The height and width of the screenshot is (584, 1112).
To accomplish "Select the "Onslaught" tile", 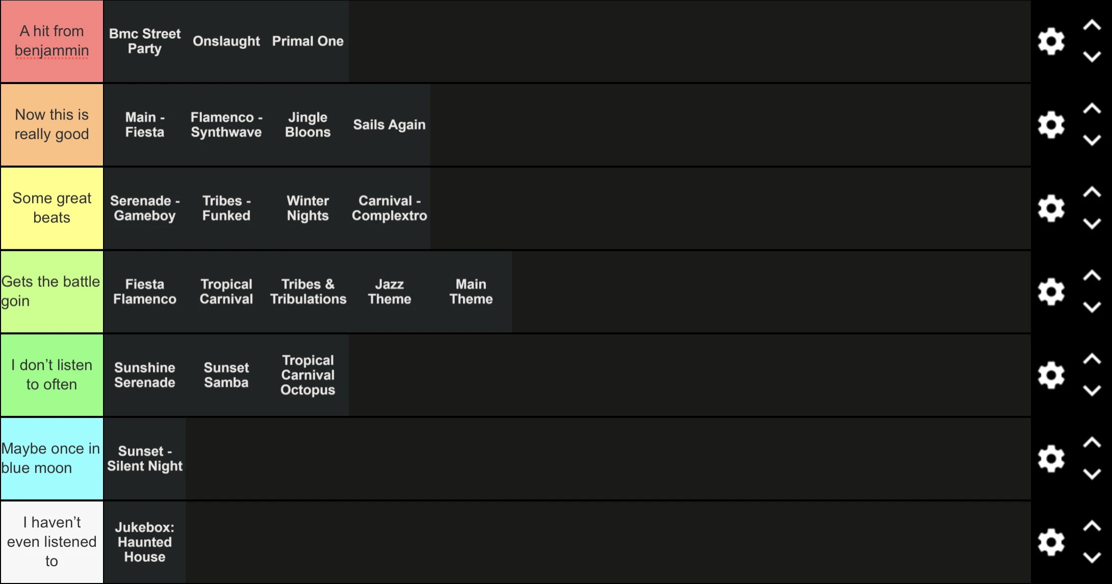I will pos(226,41).
